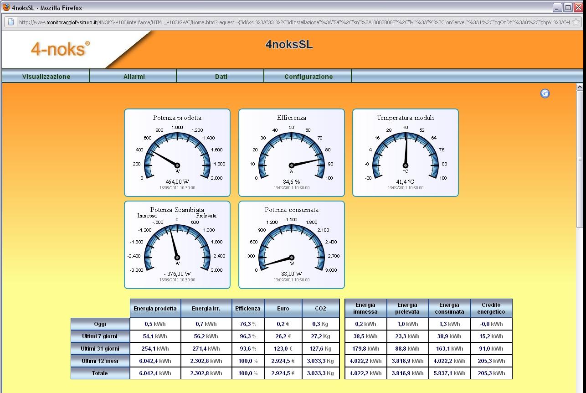Viewport: 586px width, 393px height.
Task: Select the Potenza consumata gauge
Action: tap(292, 245)
